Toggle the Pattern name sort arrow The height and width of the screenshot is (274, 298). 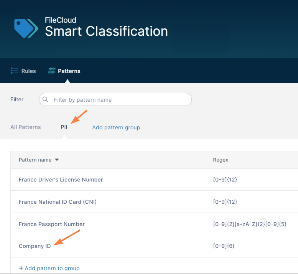(57, 160)
